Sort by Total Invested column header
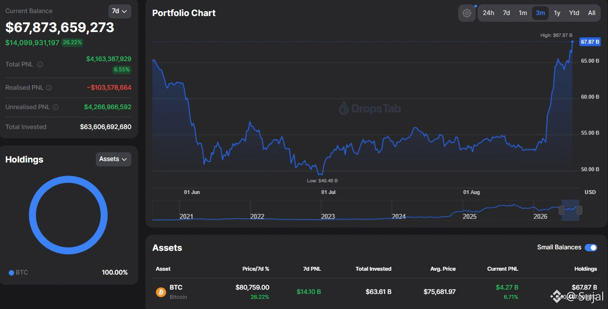This screenshot has height=309, width=608. [374, 269]
